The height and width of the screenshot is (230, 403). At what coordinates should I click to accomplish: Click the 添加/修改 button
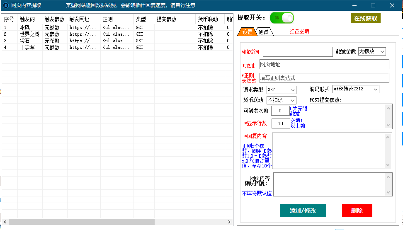[303, 211]
